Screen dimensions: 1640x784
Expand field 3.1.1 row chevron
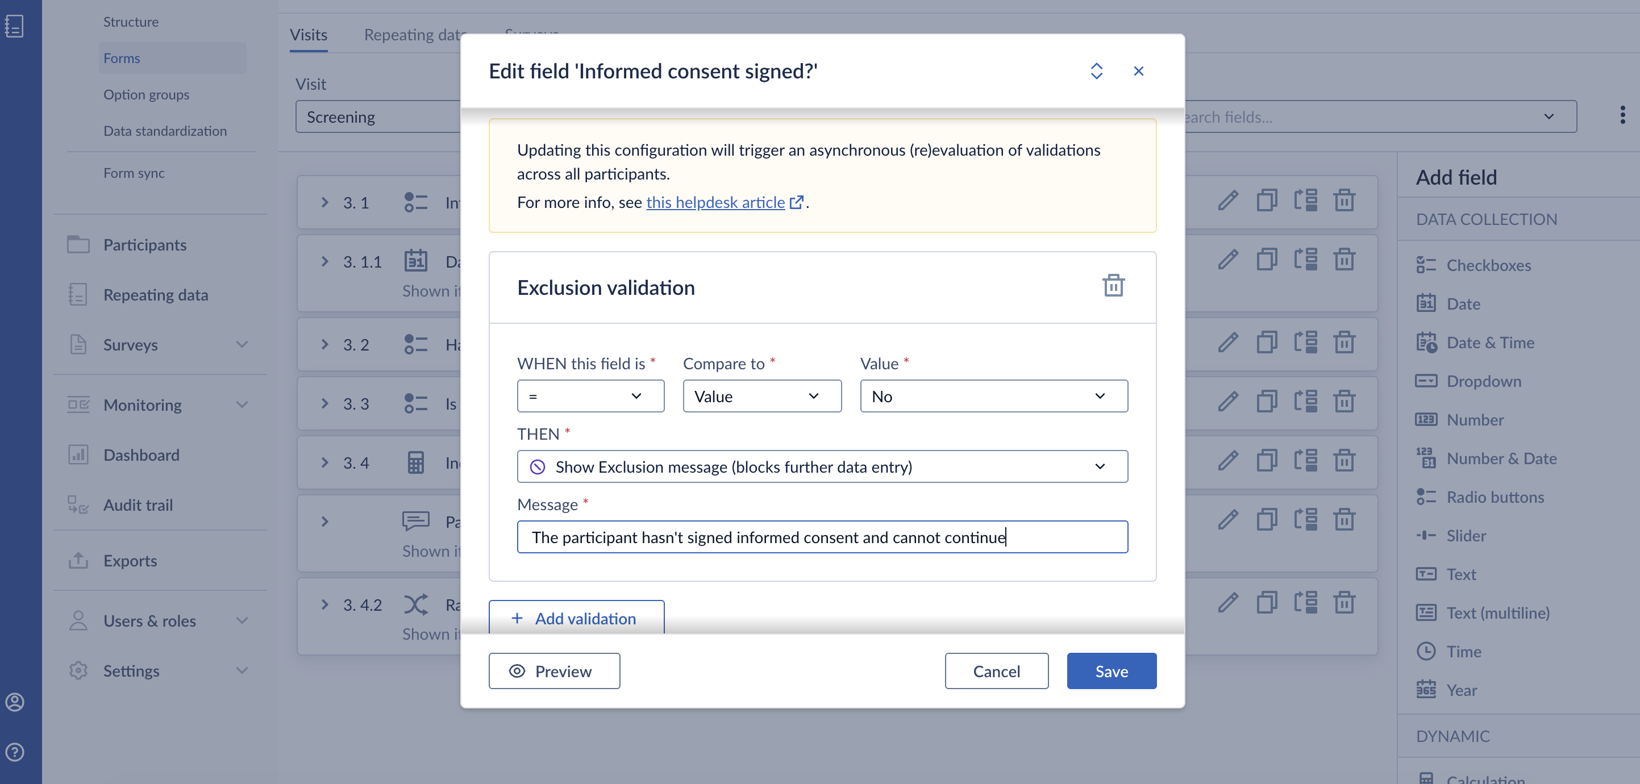tap(324, 261)
